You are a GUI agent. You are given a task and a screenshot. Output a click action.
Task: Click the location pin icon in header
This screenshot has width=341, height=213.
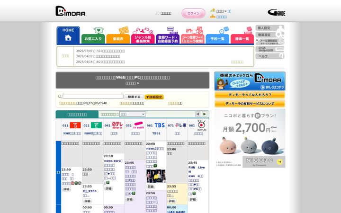coord(213,10)
